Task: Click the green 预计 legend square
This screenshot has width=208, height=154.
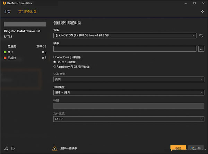Action: pos(5,52)
